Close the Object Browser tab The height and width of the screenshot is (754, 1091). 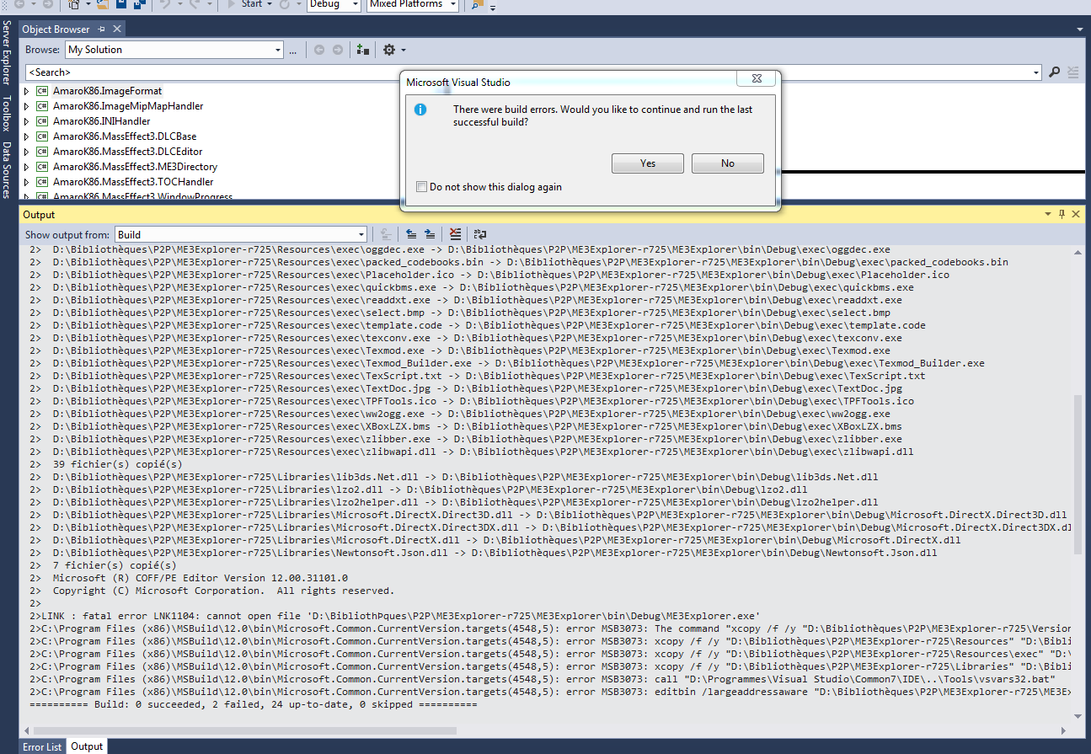116,29
